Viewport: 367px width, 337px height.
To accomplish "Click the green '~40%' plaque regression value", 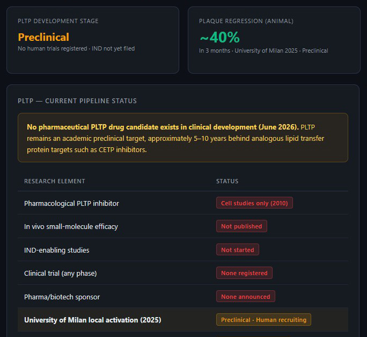I will coord(219,37).
